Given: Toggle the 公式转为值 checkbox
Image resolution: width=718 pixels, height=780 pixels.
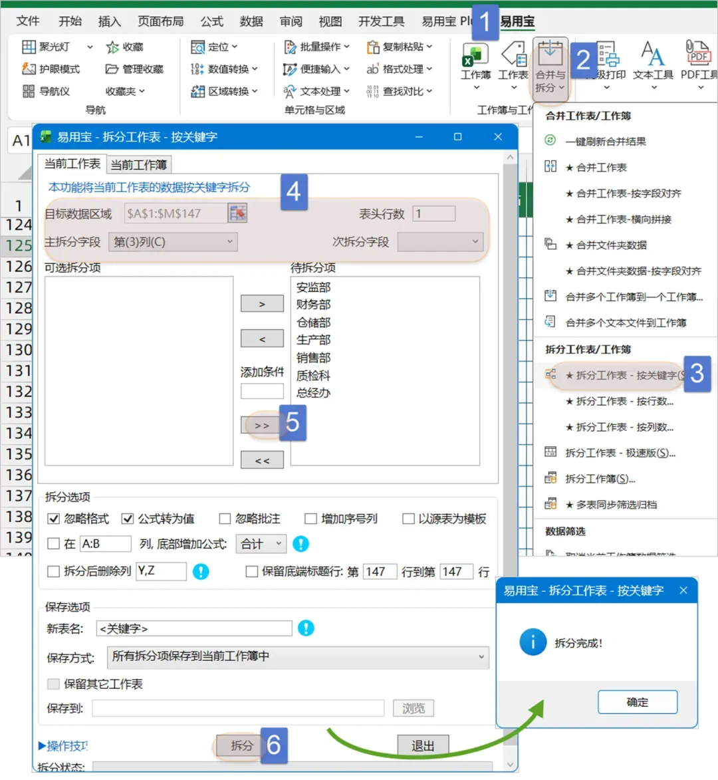Looking at the screenshot, I should [x=128, y=519].
